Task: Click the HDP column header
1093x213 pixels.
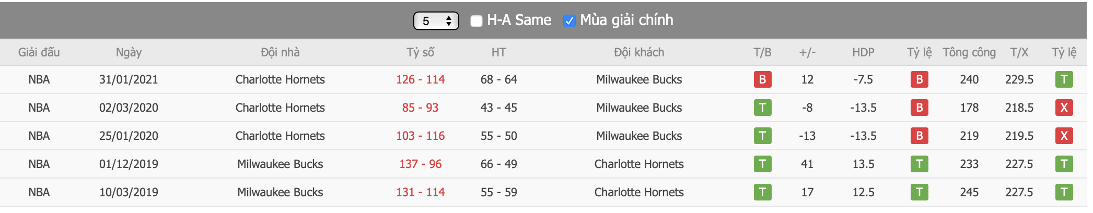Action: (863, 52)
